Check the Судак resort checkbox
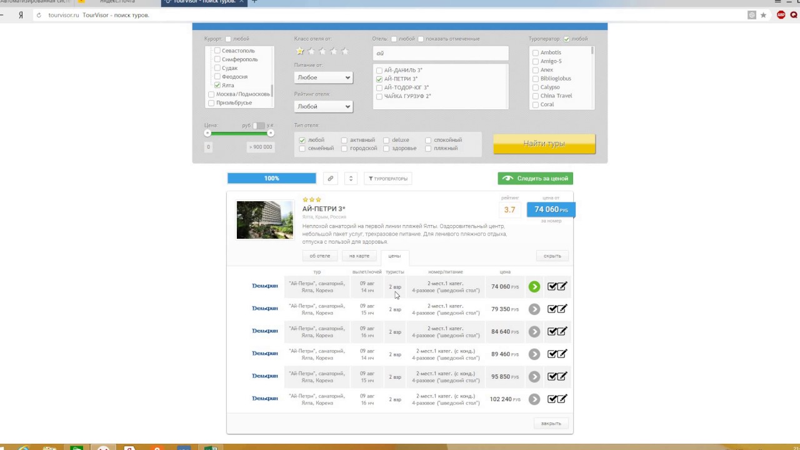Viewport: 800px width, 450px height. point(217,68)
